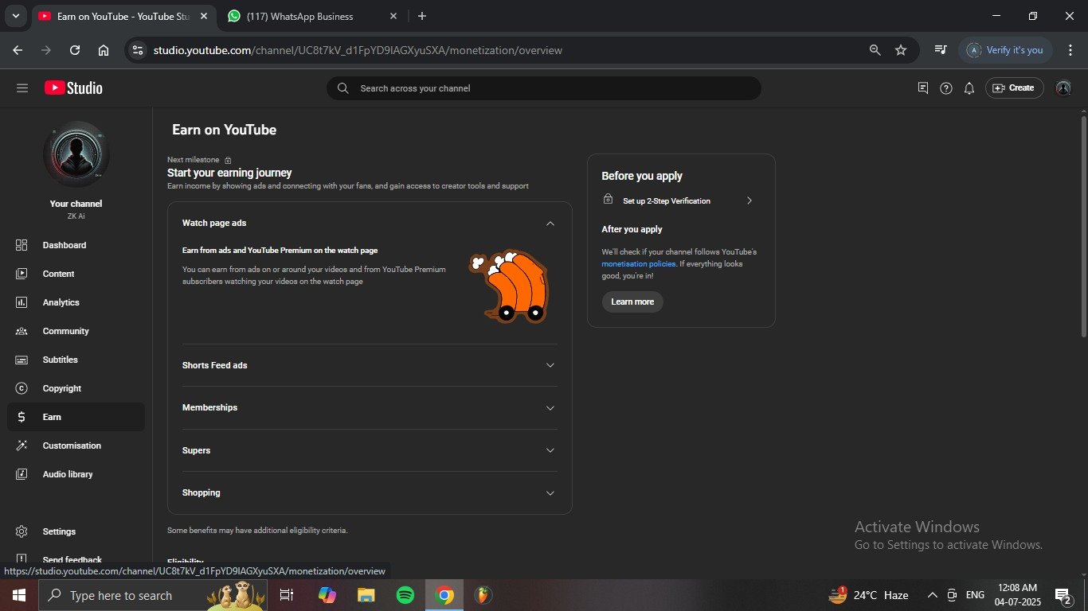The height and width of the screenshot is (611, 1088).
Task: Open FL Studio from the taskbar
Action: [x=483, y=595]
